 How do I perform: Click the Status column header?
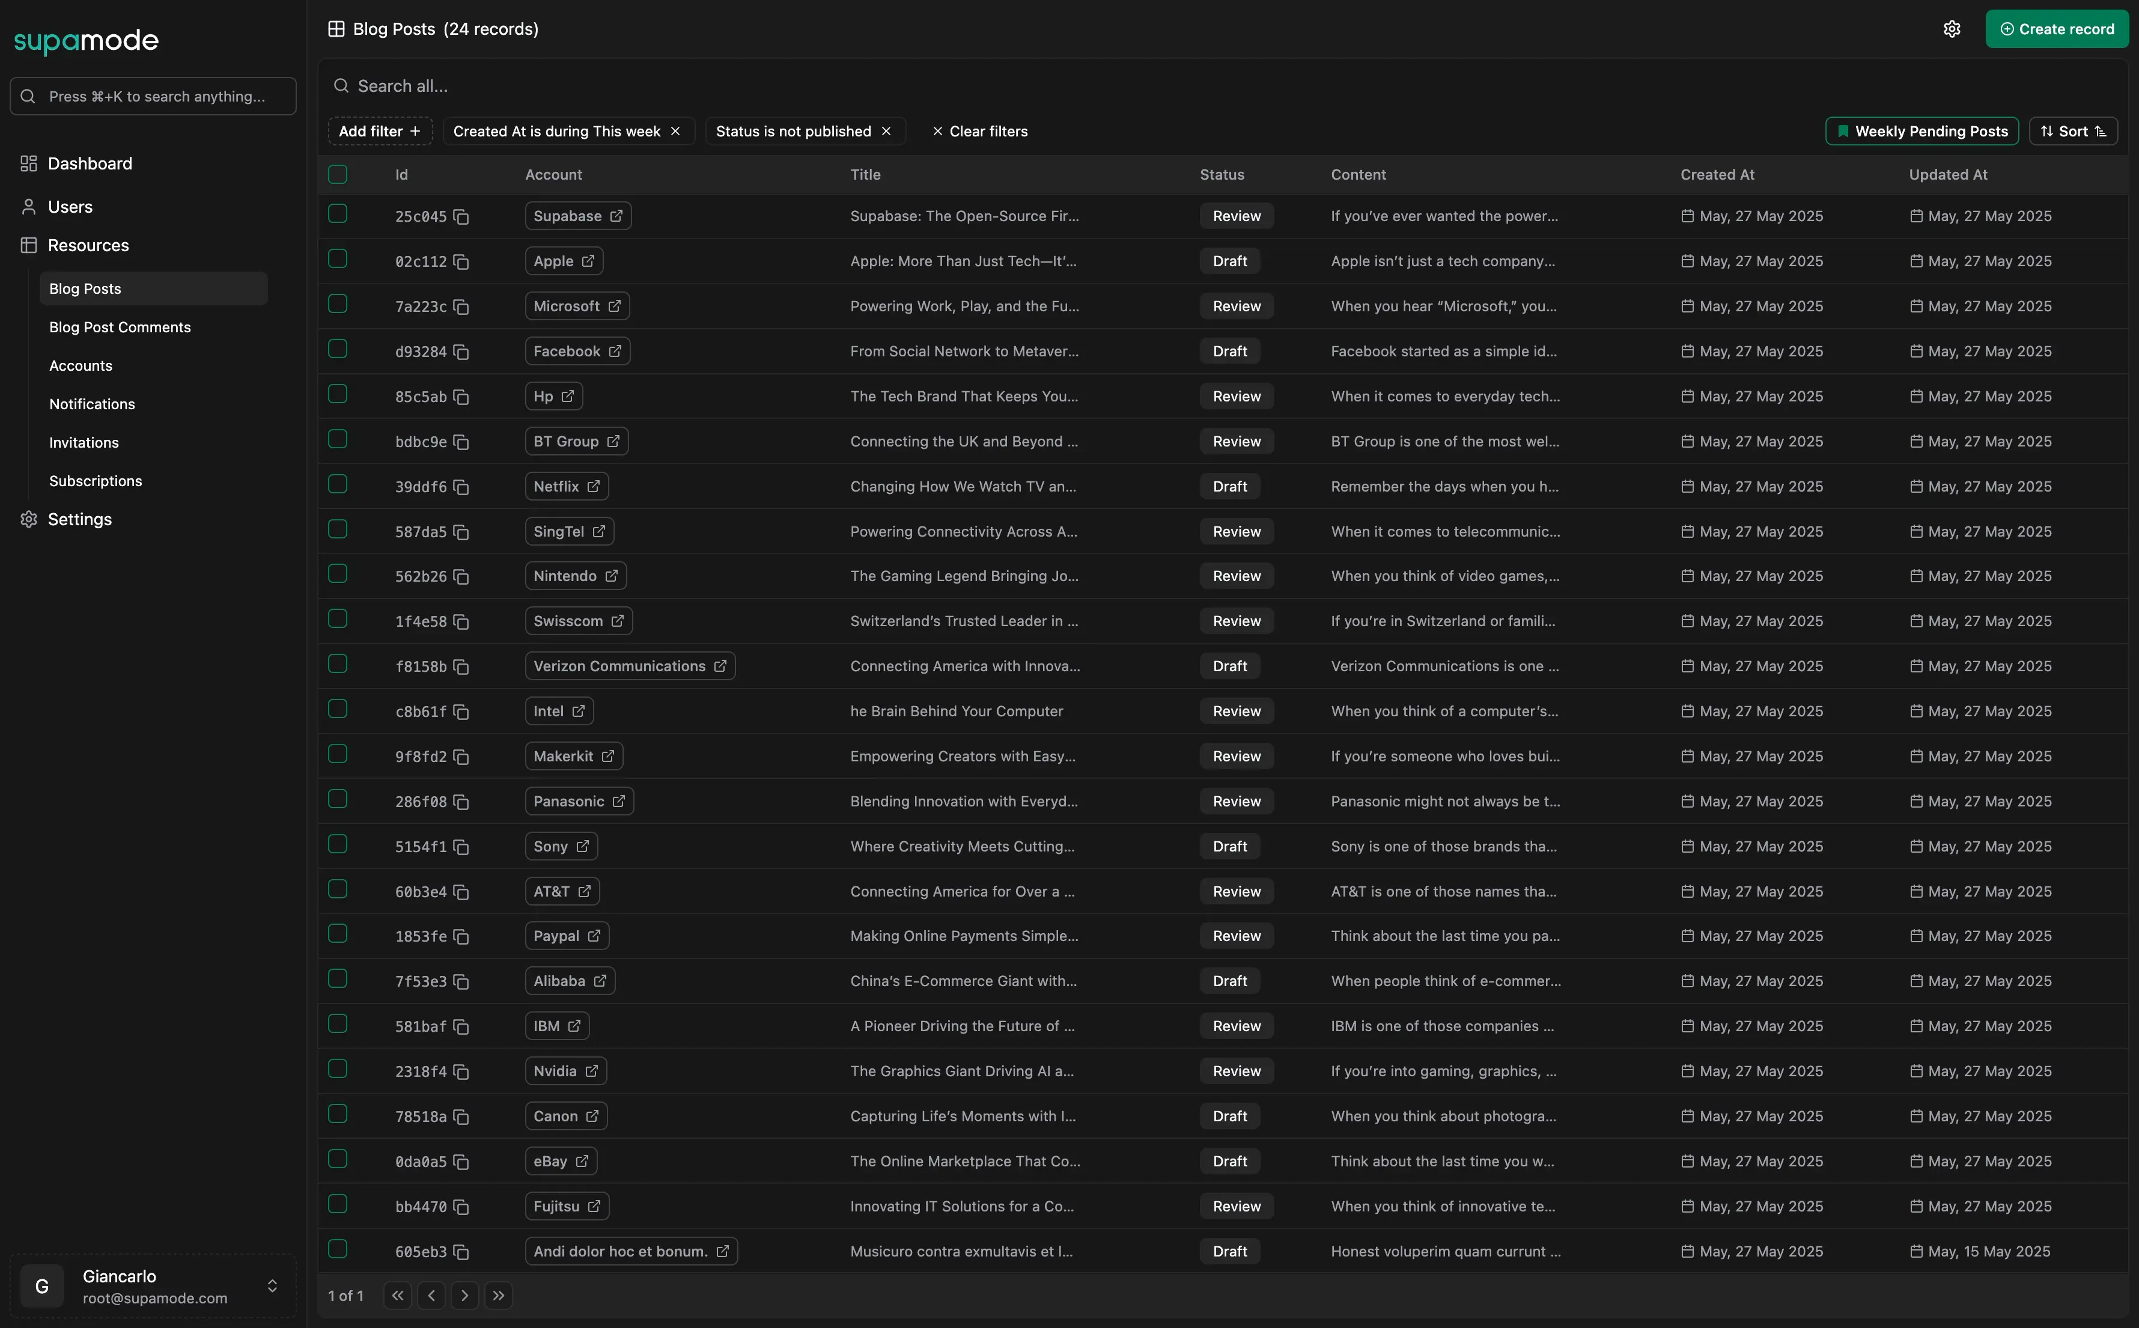click(x=1222, y=175)
